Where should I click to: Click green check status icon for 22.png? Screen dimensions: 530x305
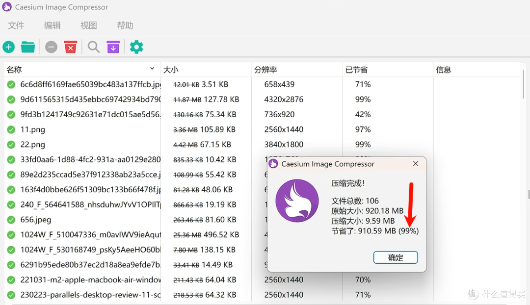click(x=11, y=145)
